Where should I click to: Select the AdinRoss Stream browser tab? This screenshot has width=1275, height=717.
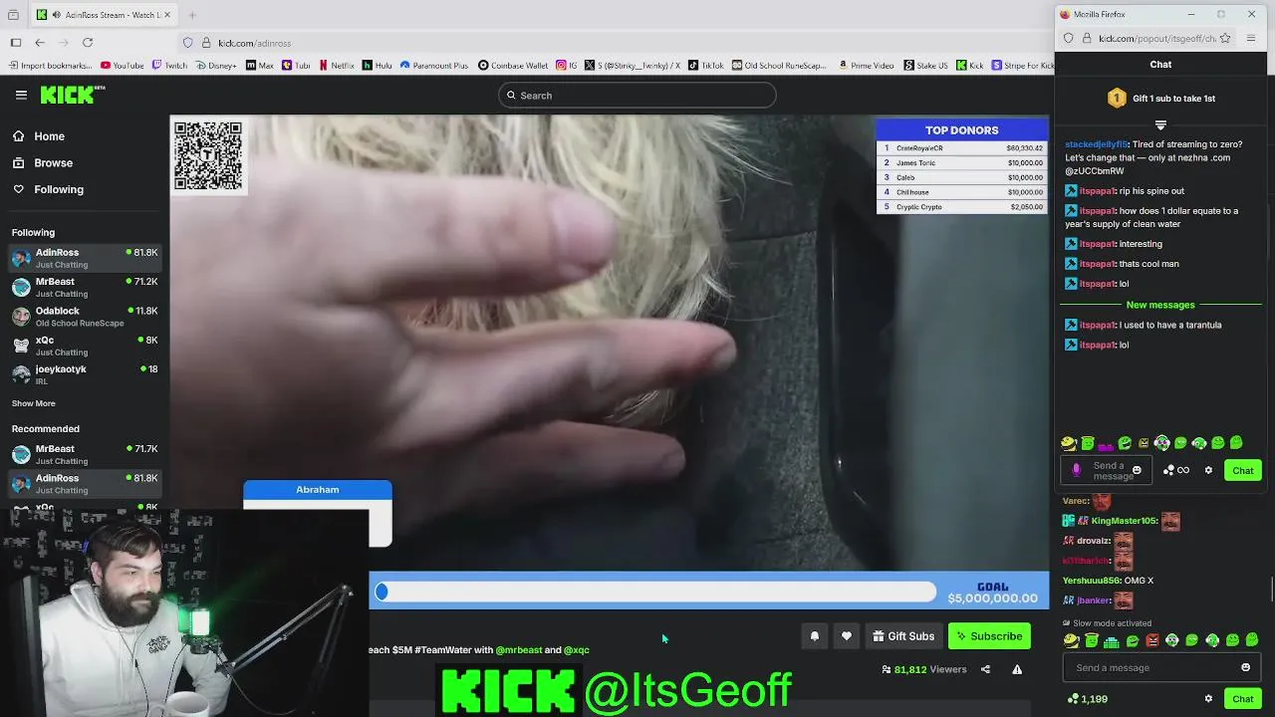tap(104, 15)
